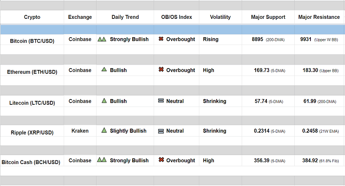Click the red X beside Ethereum's Overbought

tap(161, 70)
